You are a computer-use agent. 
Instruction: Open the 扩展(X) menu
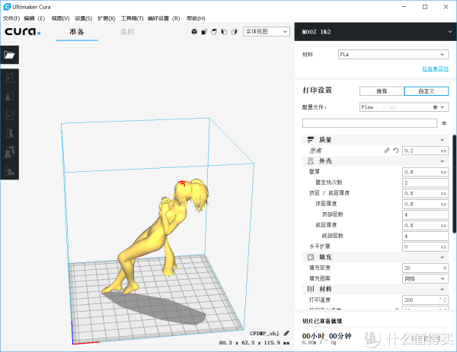tap(107, 18)
